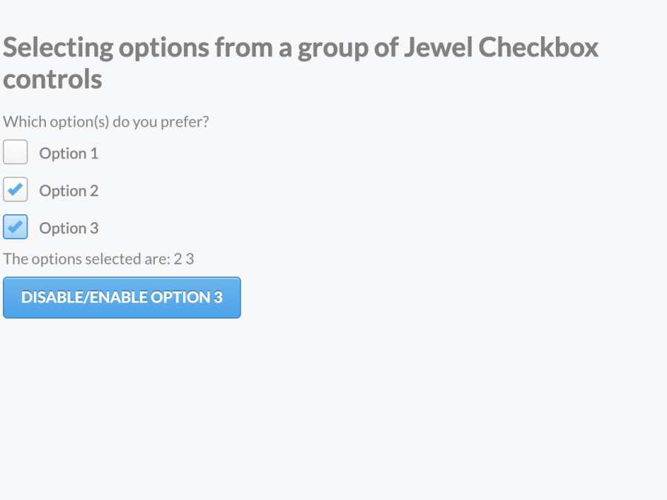
Task: Click the empty box icon beside Option 1
Action: pyautogui.click(x=16, y=153)
